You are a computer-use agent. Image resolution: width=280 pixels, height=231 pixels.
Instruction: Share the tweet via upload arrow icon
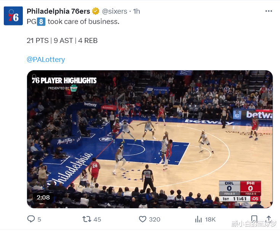click(x=269, y=219)
